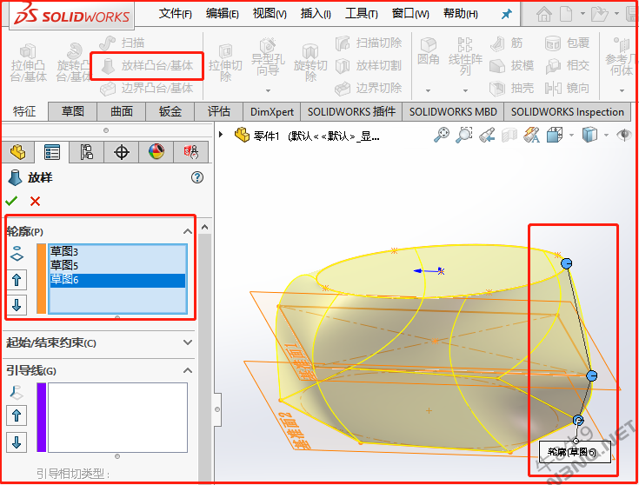The image size is (639, 485).
Task: Open the DimXpertManager crosshair tab
Action: (122, 152)
